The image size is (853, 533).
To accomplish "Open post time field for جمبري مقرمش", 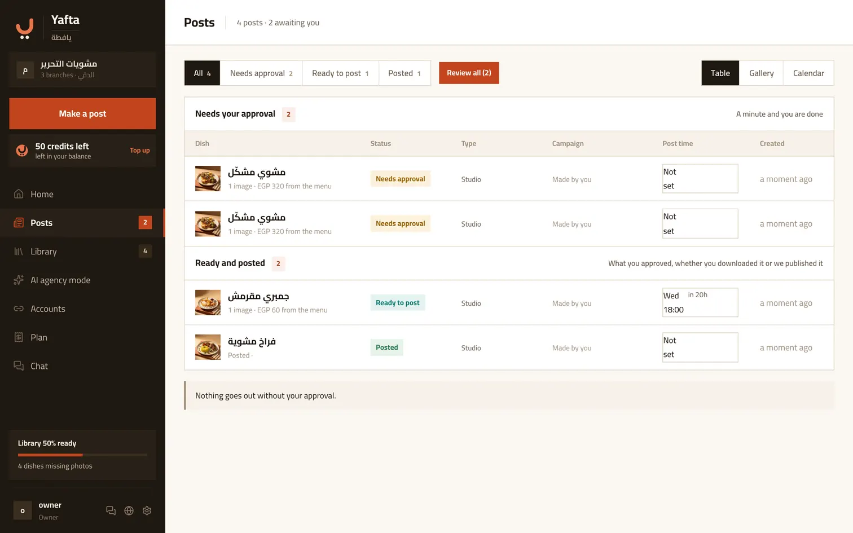I will (x=700, y=302).
